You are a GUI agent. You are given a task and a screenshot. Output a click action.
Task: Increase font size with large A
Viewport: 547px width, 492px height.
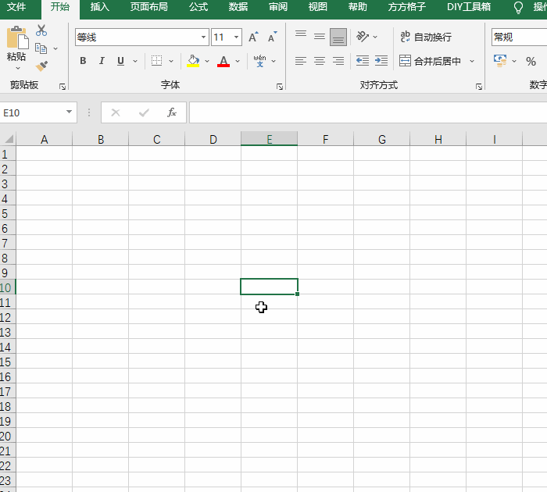(253, 37)
